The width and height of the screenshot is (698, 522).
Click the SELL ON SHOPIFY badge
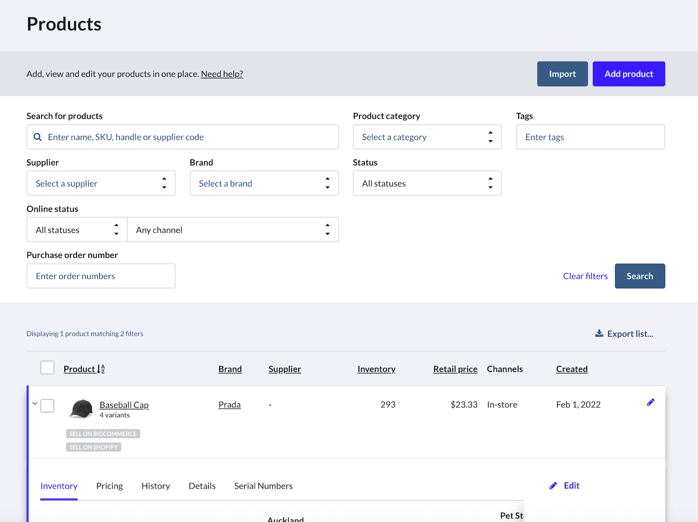point(94,447)
